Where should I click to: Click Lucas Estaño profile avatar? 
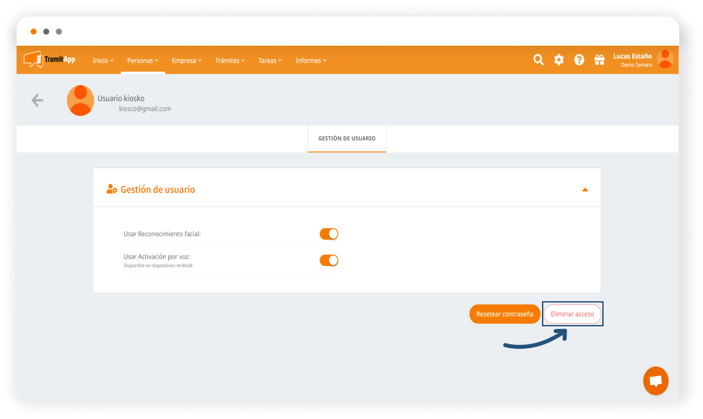[x=665, y=59]
